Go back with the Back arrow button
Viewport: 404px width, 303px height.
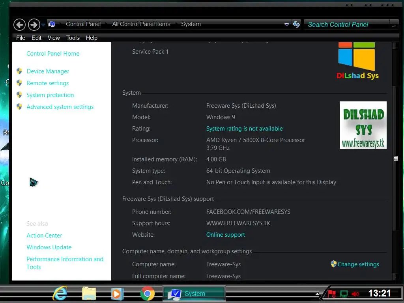pyautogui.click(x=20, y=25)
